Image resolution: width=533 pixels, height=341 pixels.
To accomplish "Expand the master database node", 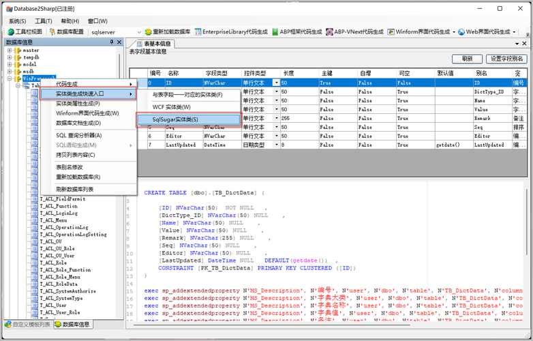I will [x=10, y=50].
